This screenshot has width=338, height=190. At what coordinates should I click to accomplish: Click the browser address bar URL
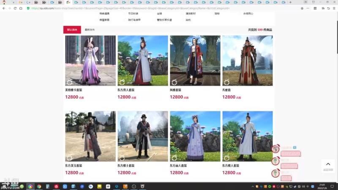[x=131, y=8]
